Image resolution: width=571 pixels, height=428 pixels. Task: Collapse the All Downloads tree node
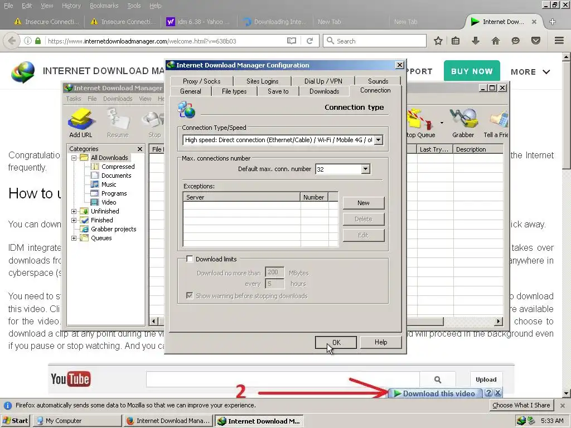[x=74, y=158]
